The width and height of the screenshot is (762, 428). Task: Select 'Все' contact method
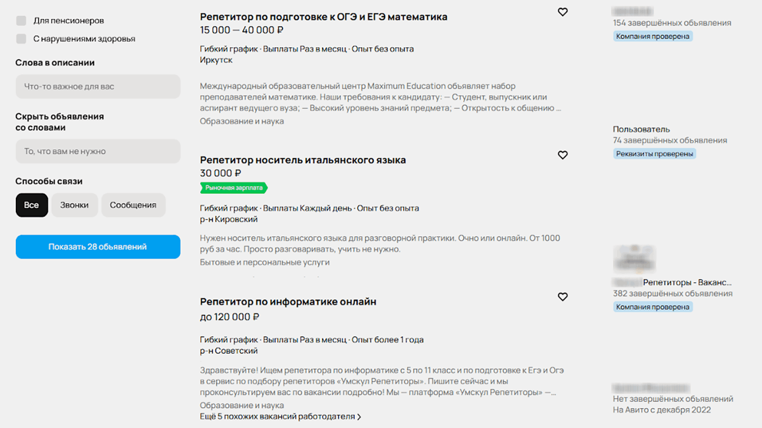click(32, 205)
